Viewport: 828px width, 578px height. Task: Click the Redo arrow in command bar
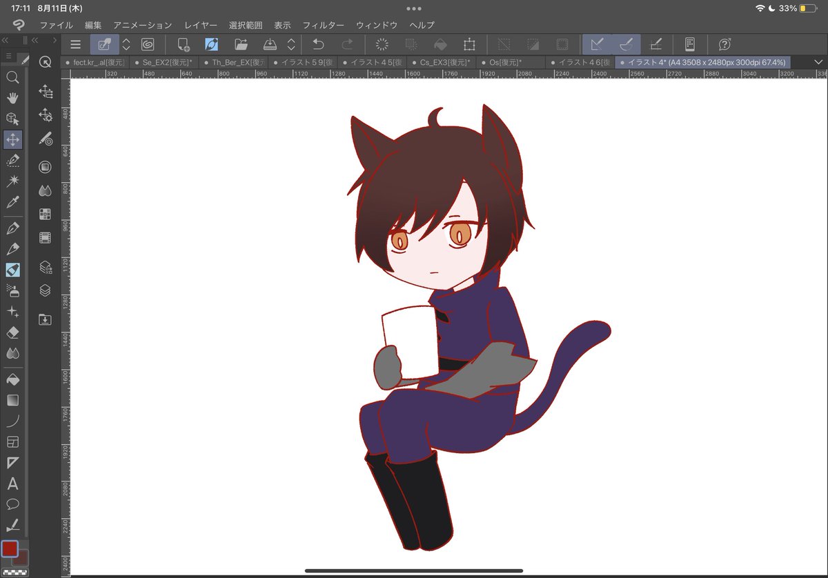point(347,45)
